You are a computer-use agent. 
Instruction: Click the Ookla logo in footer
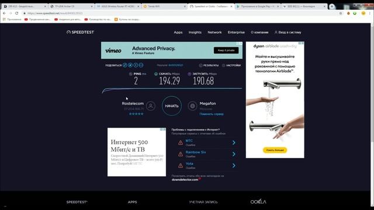(x=258, y=202)
